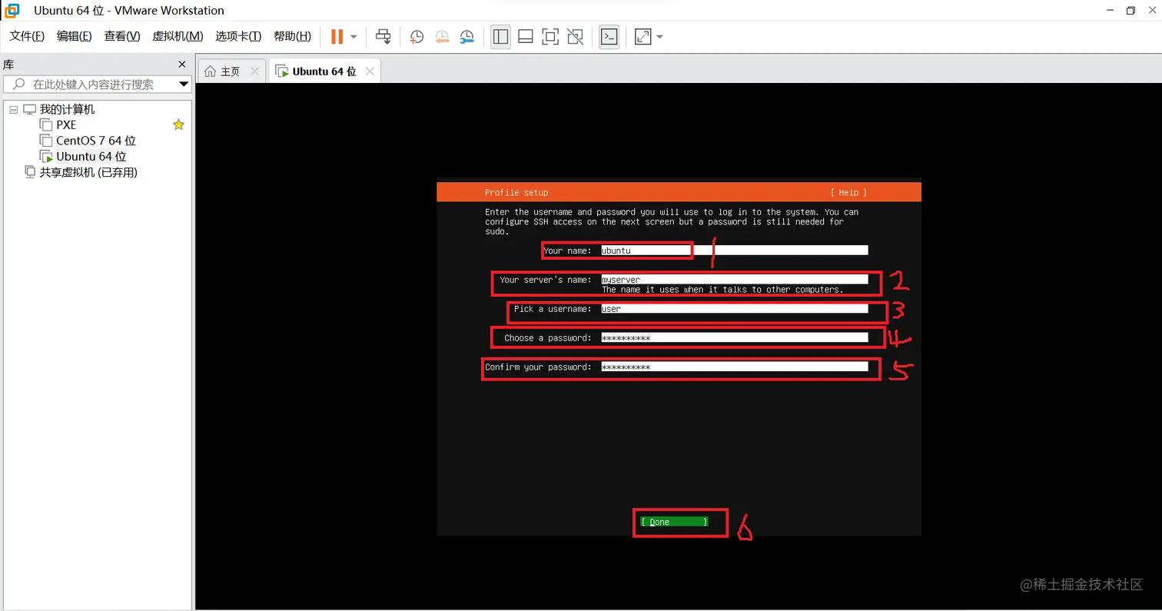
Task: Switch to the 主页 tab
Action: tap(231, 71)
